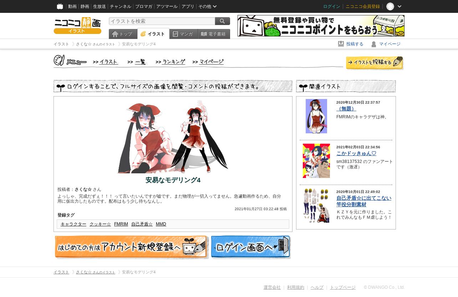
Task: Click the こかドッきゅん♡ title link
Action: (x=356, y=153)
